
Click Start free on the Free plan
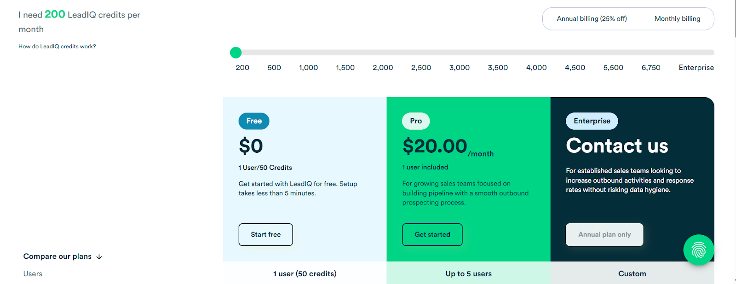[x=265, y=234]
